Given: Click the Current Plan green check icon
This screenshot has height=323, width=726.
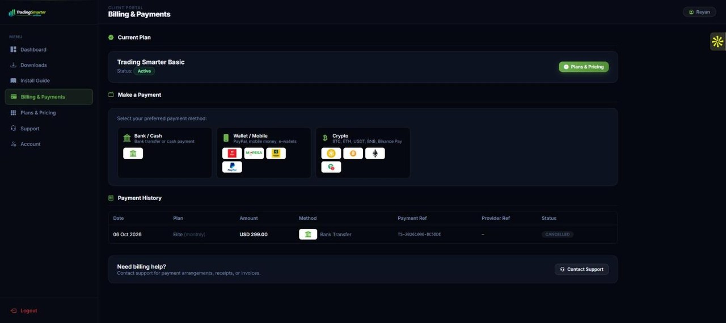Looking at the screenshot, I should pyautogui.click(x=111, y=37).
